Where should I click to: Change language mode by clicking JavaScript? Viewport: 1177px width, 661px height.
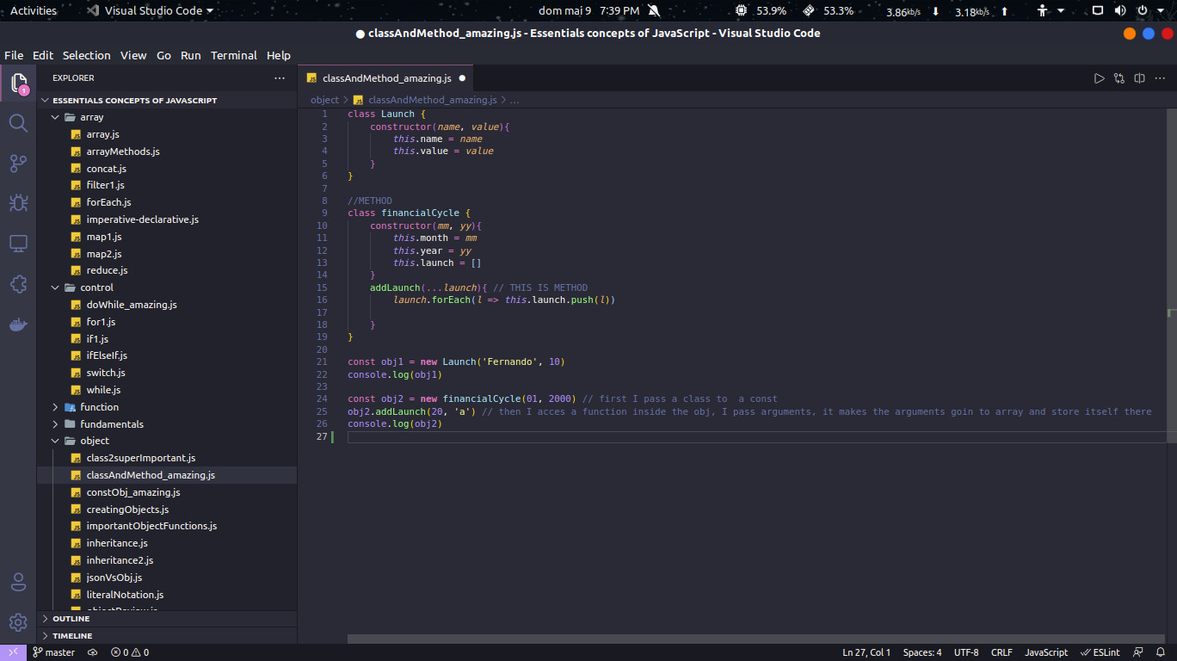[x=1045, y=652]
